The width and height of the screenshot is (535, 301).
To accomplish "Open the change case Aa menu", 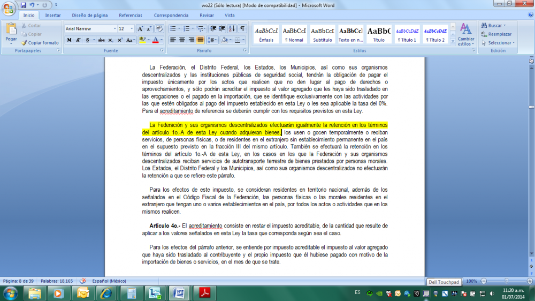I will 130,40.
